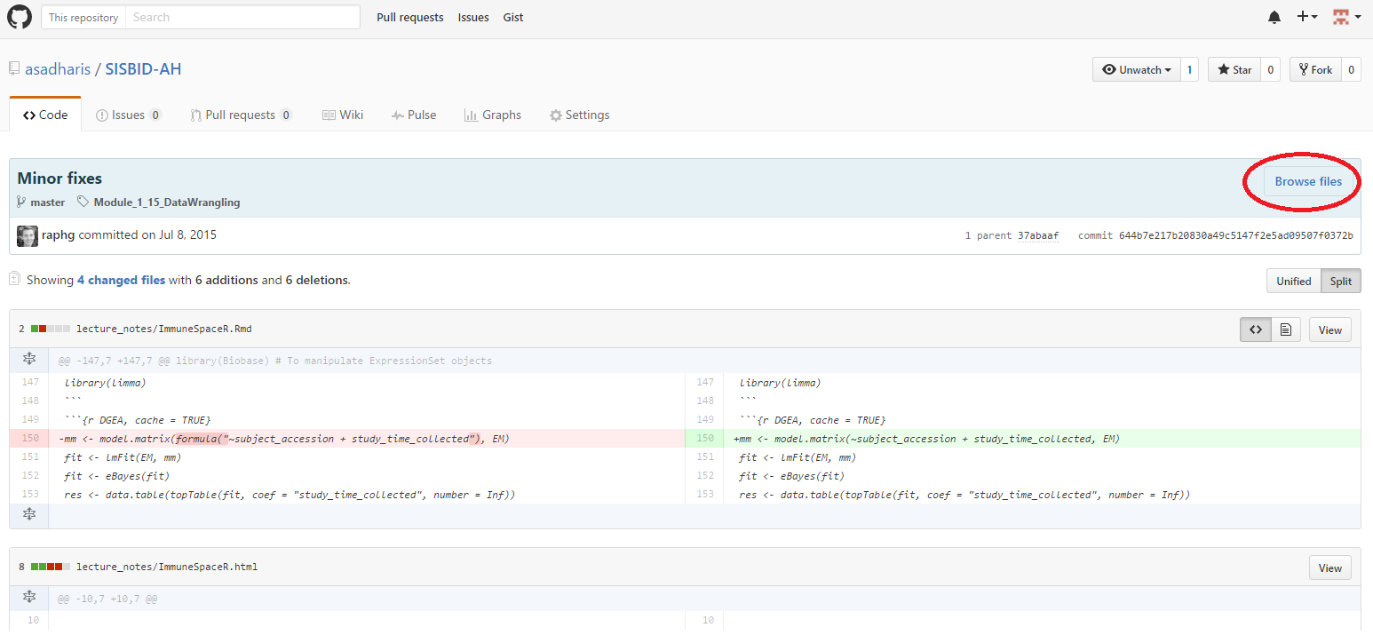Screen dimensions: 1373x643
Task: Open the asadharis owner link
Action: pyautogui.click(x=59, y=69)
